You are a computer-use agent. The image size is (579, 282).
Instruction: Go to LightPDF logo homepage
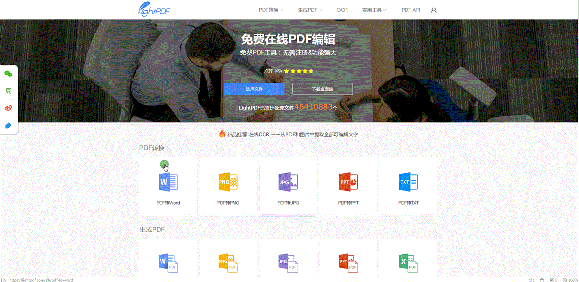click(154, 9)
